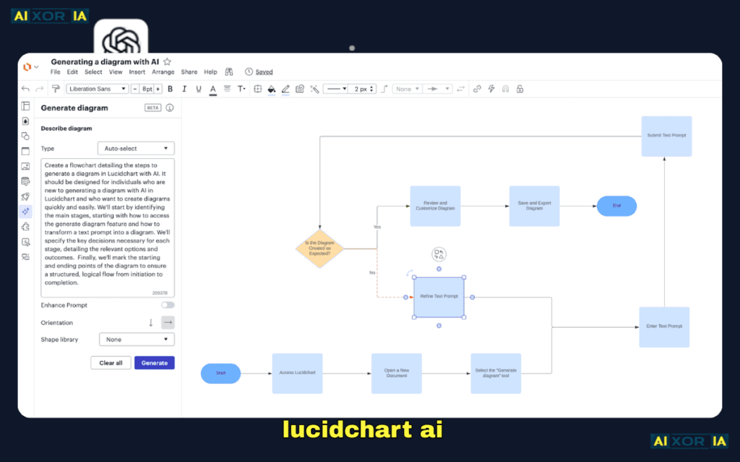Click the line color pencil icon
Viewport: 740px width, 462px height.
point(284,88)
